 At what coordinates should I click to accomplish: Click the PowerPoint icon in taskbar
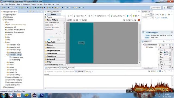click(x=19, y=95)
